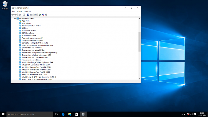
Task: Click the scan for hardware changes monitor icon
Action: (x=35, y=15)
